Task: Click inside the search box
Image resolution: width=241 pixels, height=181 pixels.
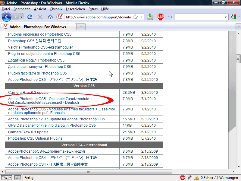Action: pyautogui.click(x=199, y=17)
